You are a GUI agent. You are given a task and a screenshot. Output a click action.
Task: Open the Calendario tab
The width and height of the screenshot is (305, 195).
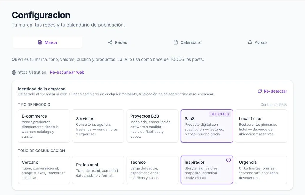[x=187, y=42]
